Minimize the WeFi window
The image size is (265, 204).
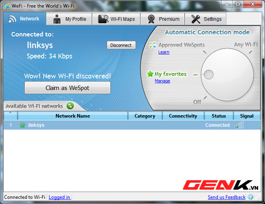click(x=227, y=4)
